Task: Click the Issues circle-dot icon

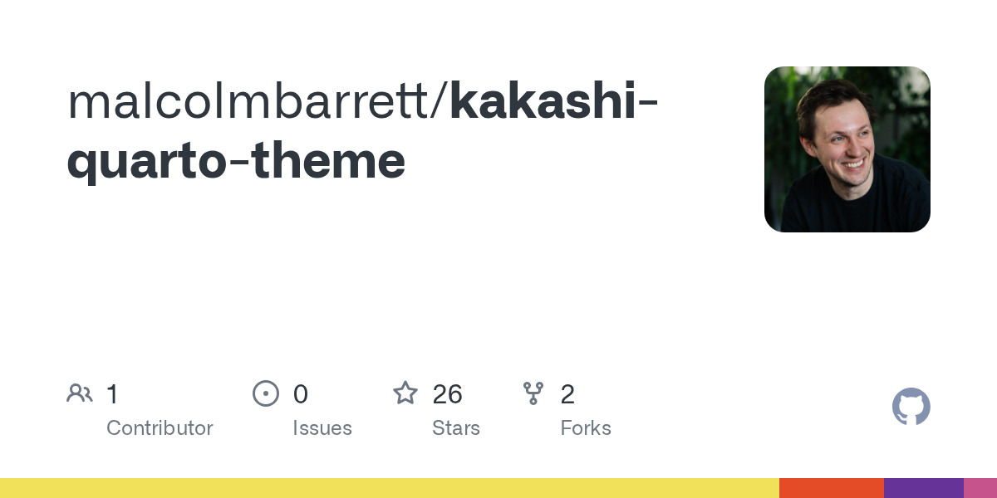Action: pyautogui.click(x=265, y=393)
